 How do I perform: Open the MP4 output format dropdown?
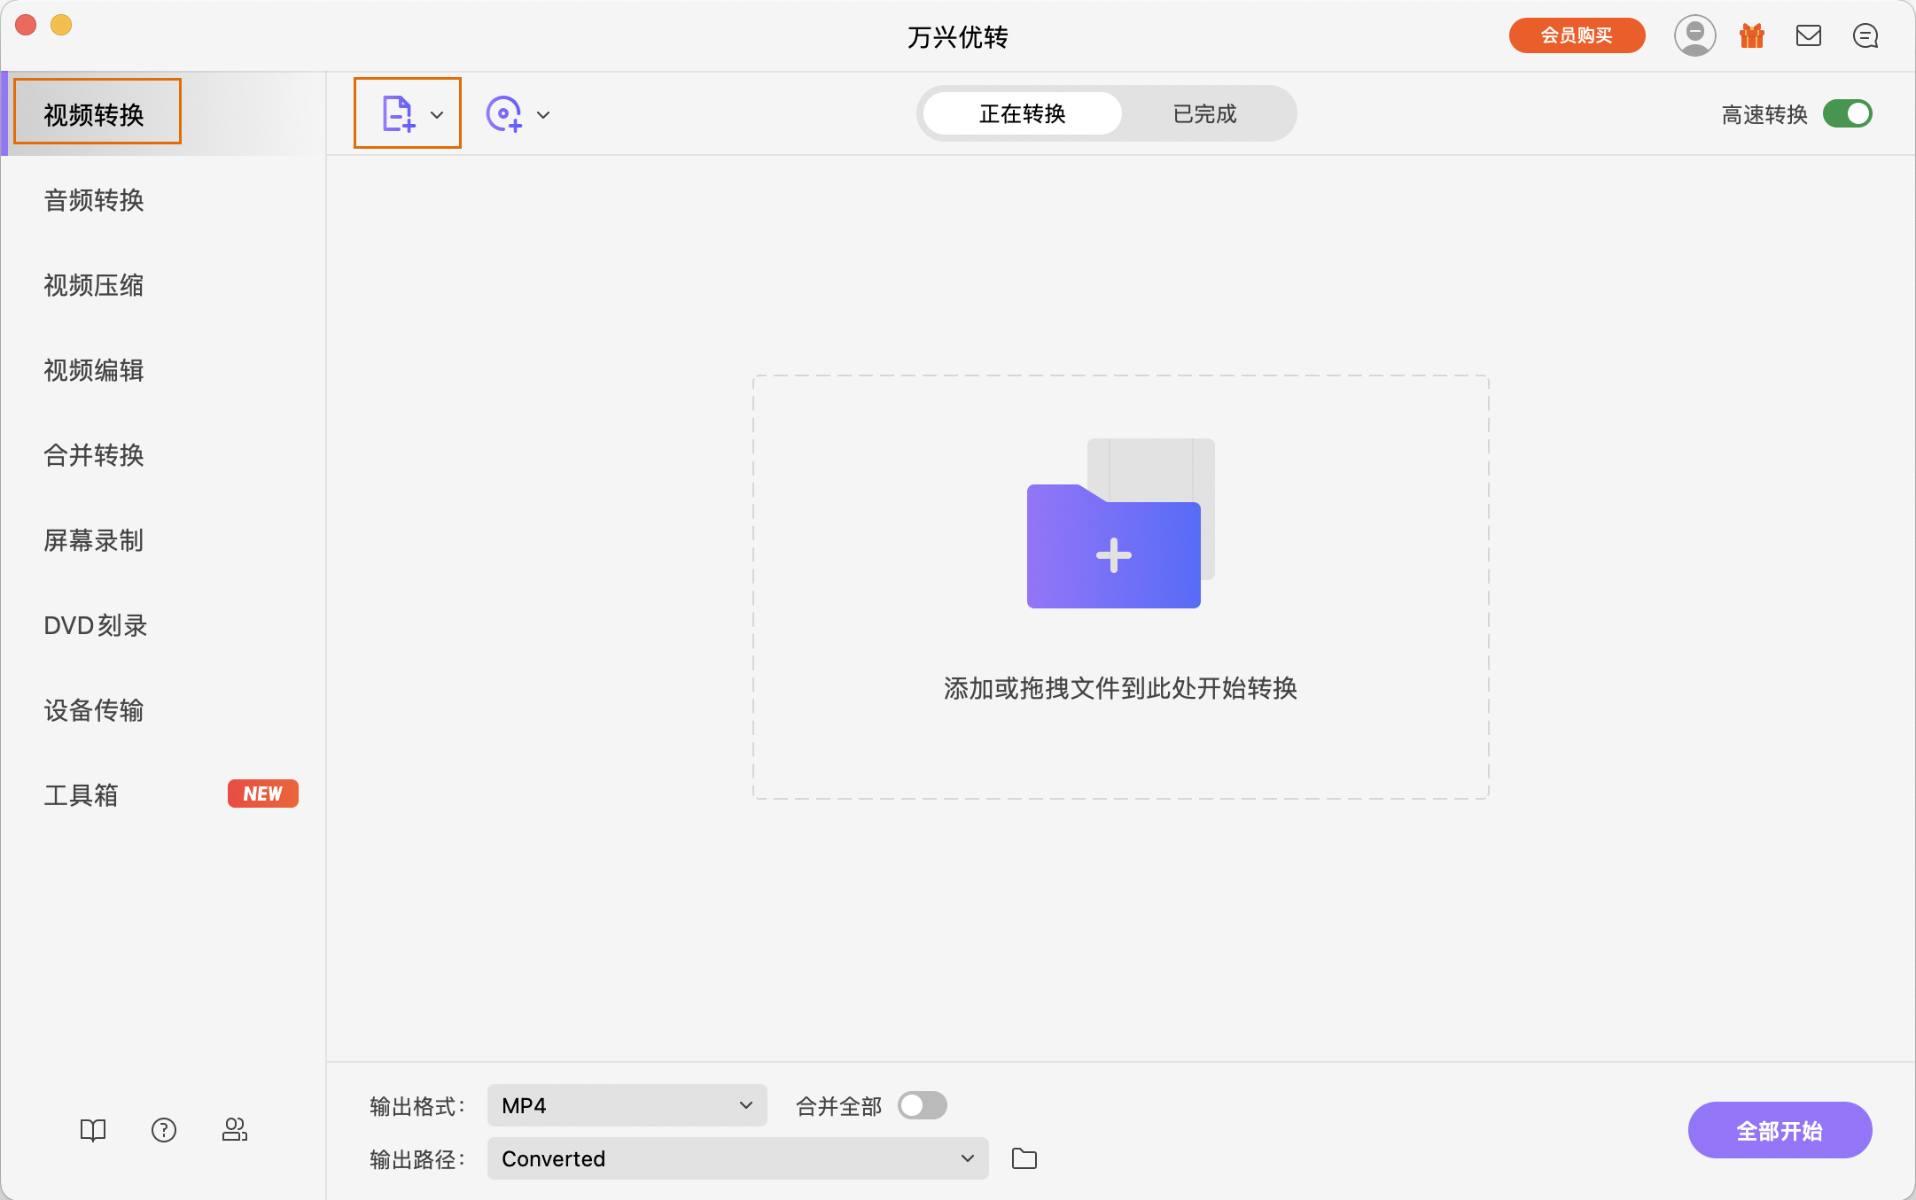click(627, 1105)
